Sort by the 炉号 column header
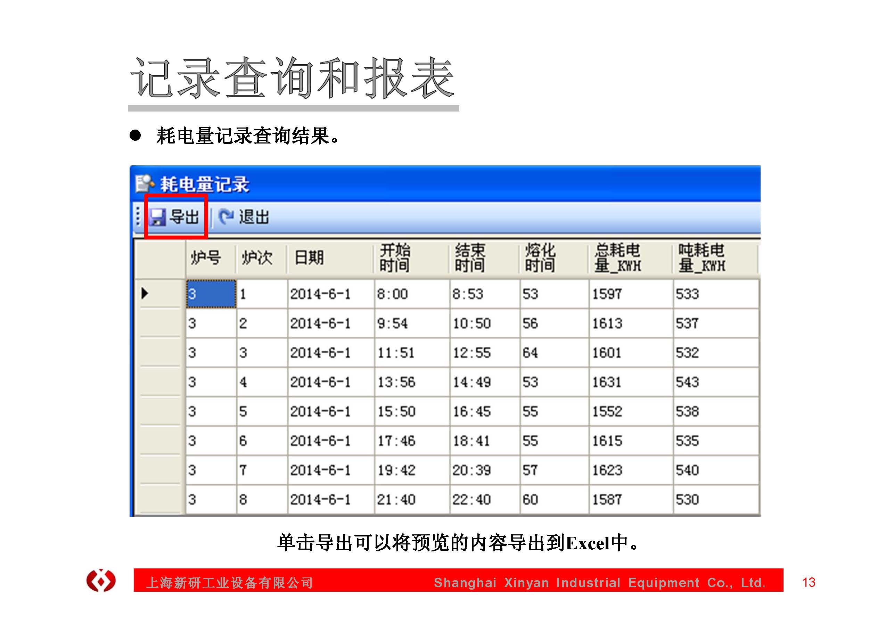This screenshot has height=632, width=894. [211, 258]
